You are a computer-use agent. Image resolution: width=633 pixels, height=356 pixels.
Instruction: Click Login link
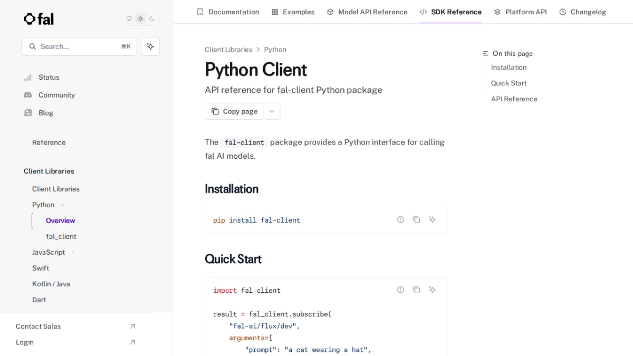[x=25, y=342]
